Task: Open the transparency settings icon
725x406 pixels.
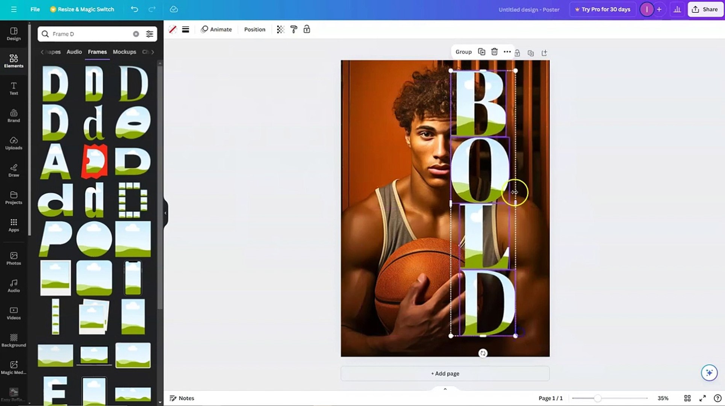Action: 280,29
